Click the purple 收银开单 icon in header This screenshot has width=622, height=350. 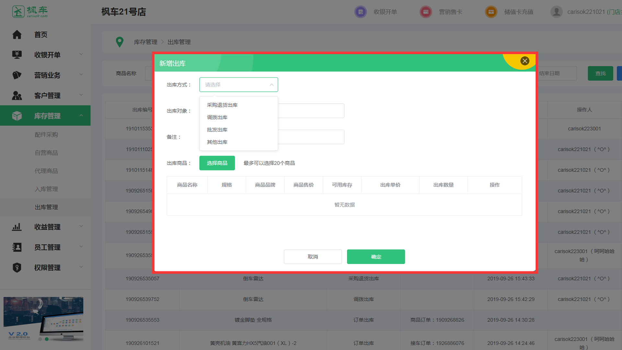360,12
